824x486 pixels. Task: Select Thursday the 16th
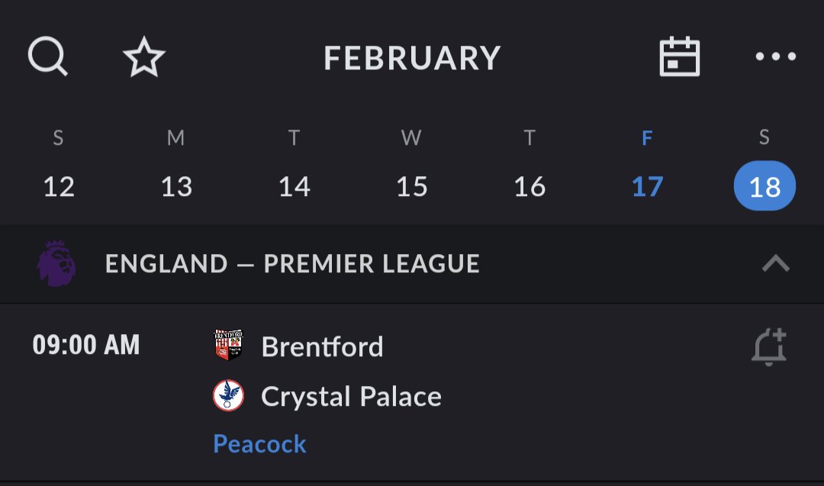[529, 186]
